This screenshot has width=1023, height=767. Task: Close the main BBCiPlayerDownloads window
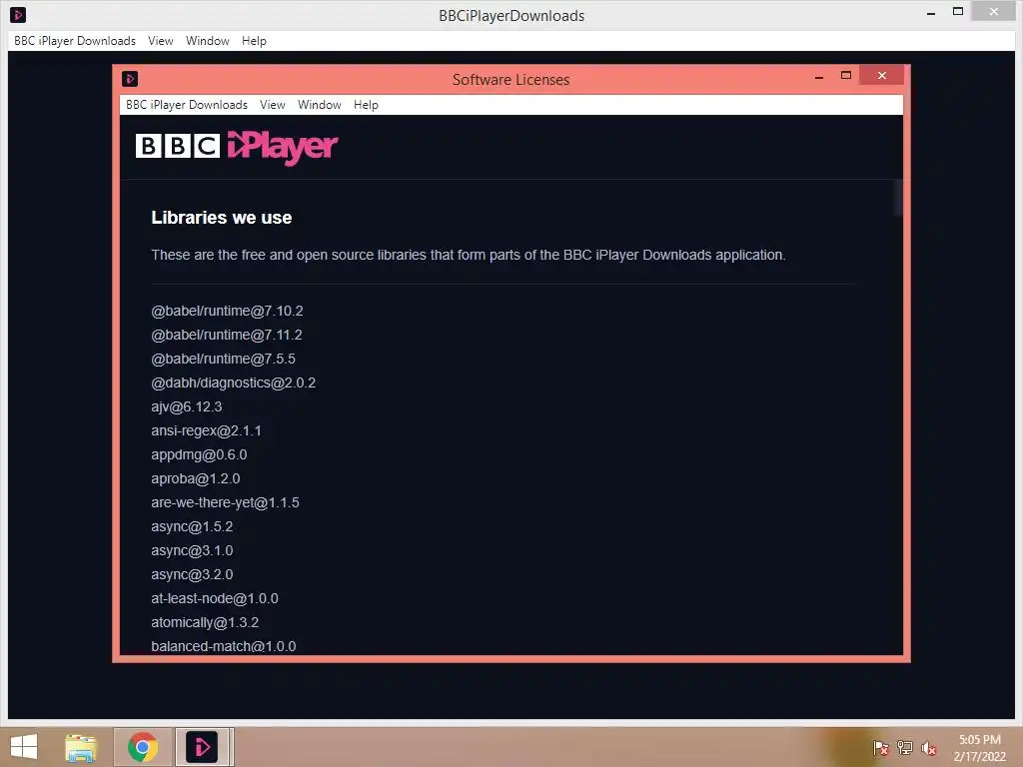coord(994,12)
